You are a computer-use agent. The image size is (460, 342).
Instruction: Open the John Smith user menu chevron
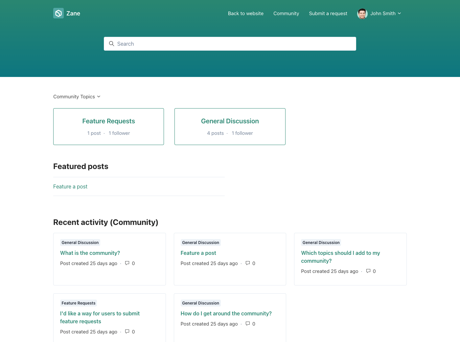pos(400,13)
